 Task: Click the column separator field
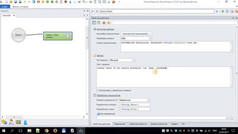[x=134, y=105]
